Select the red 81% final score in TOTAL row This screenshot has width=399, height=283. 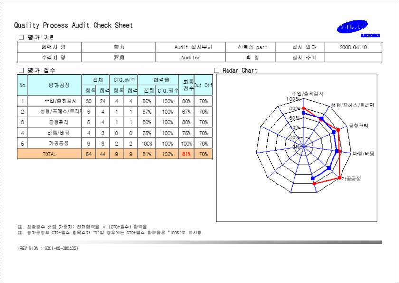point(187,154)
